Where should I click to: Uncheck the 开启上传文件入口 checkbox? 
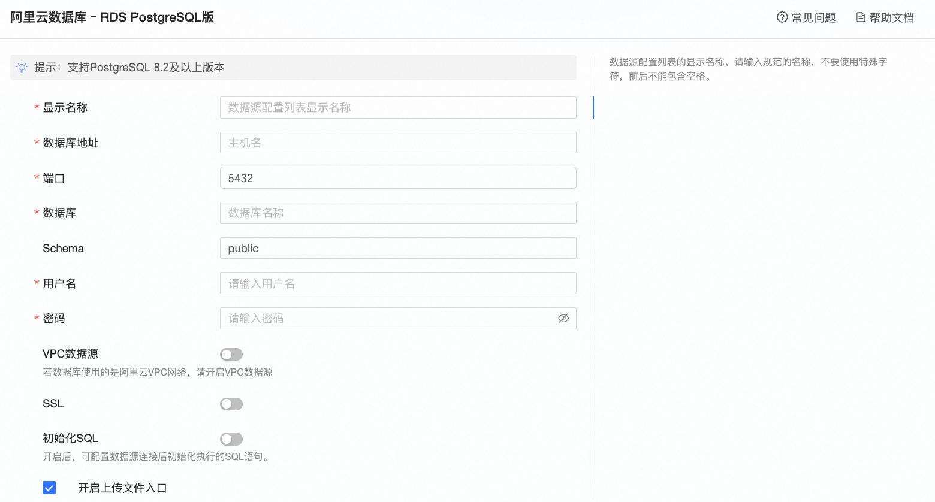[49, 488]
